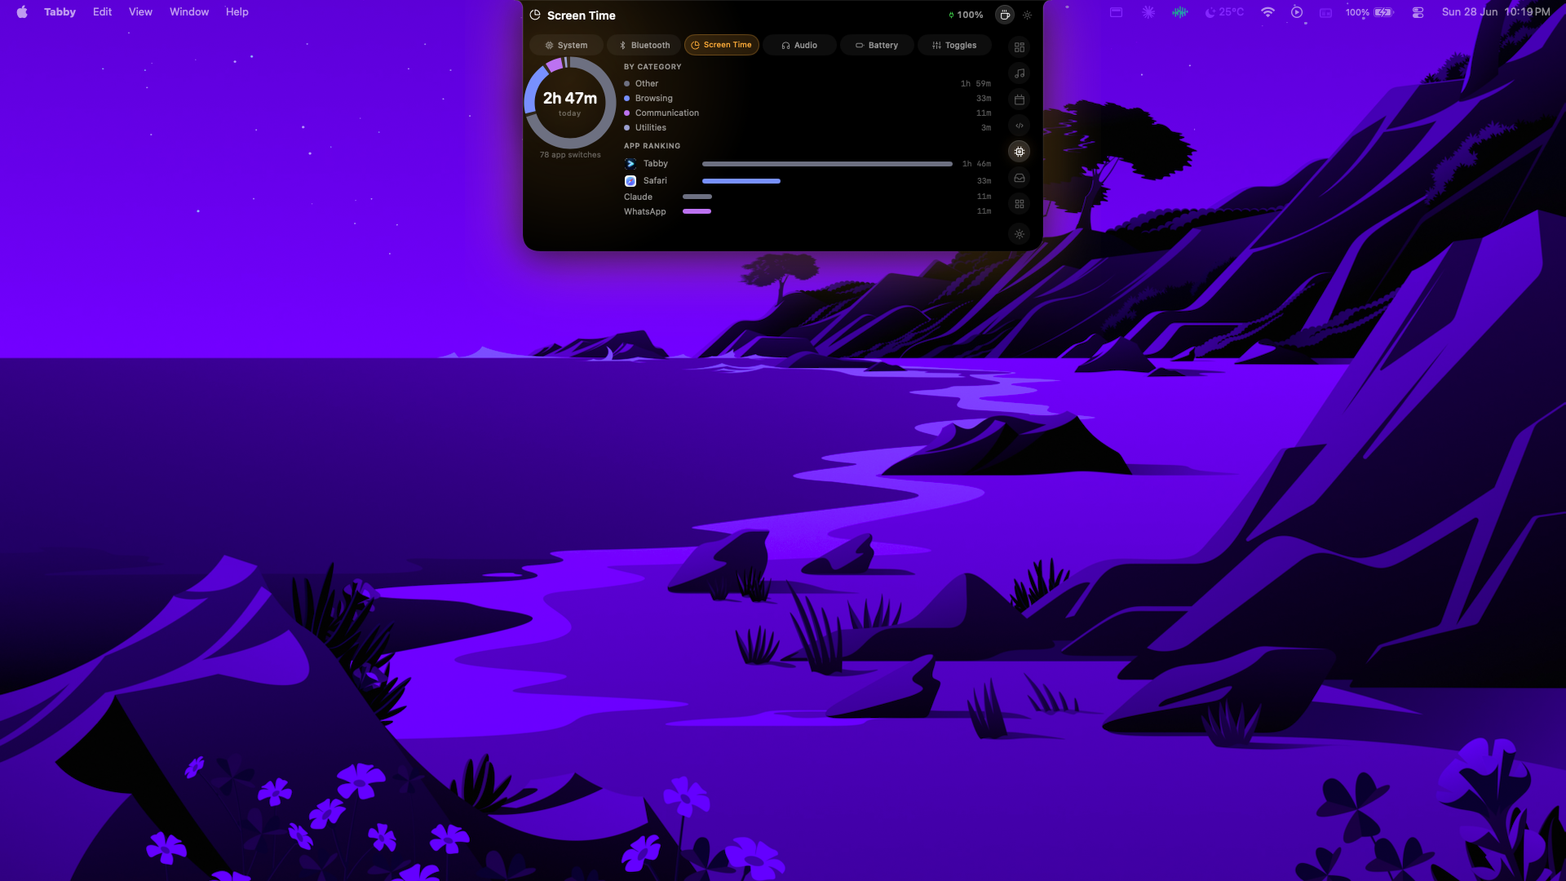Open the System tab
The width and height of the screenshot is (1566, 881).
point(566,46)
